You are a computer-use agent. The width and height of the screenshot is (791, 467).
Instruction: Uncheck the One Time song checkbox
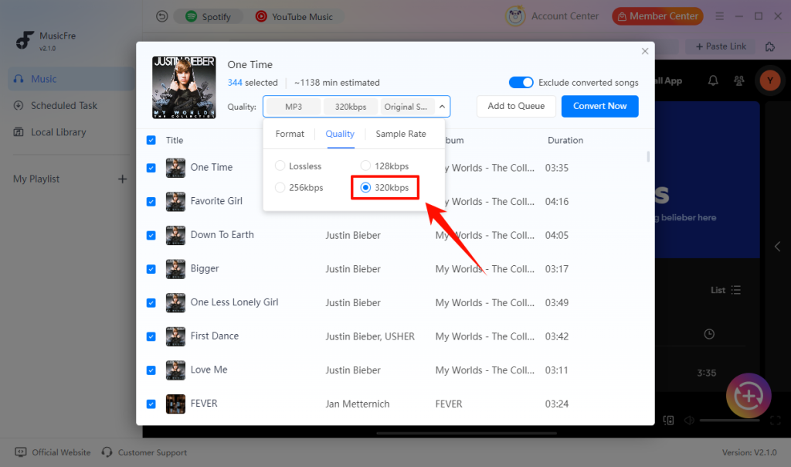(x=151, y=168)
